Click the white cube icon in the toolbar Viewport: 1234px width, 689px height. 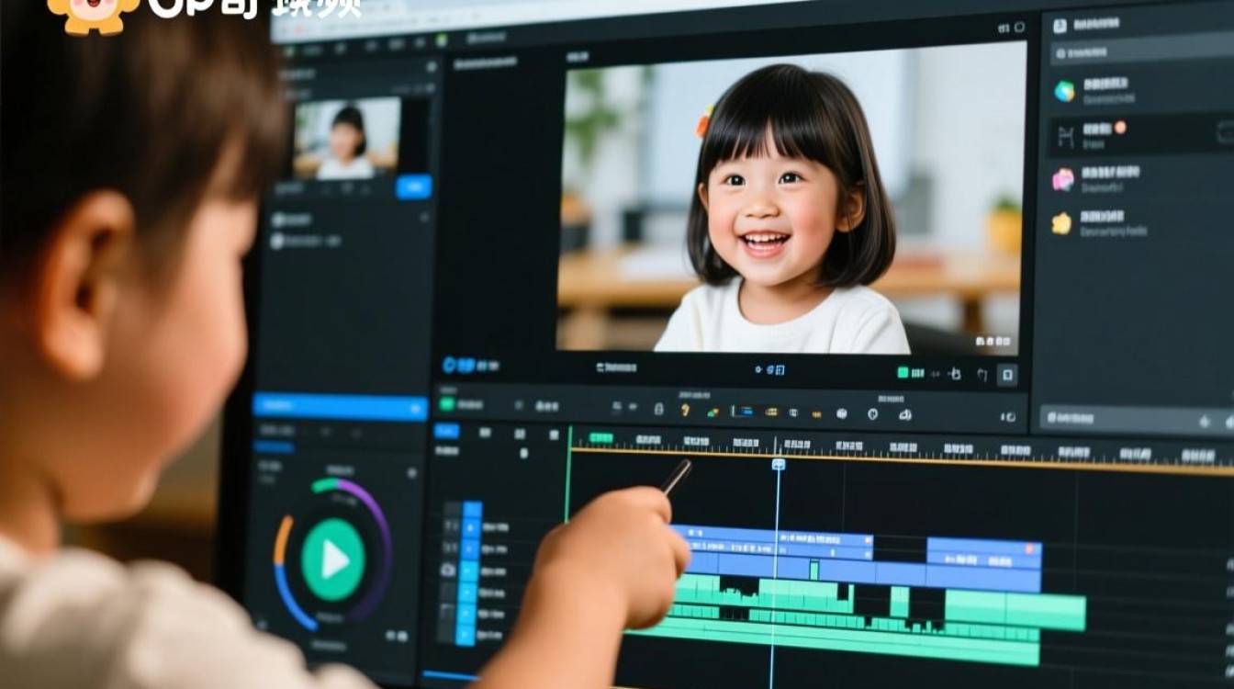pyautogui.click(x=842, y=413)
